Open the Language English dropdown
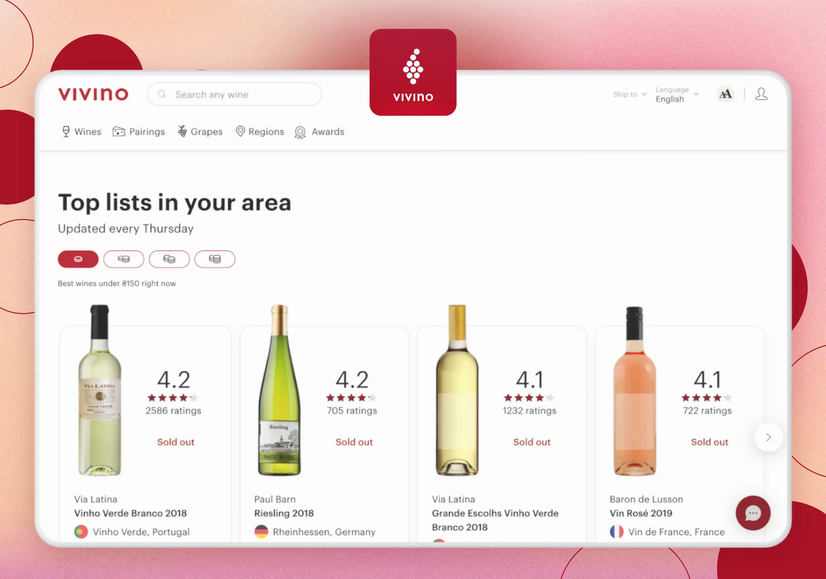The height and width of the screenshot is (579, 826). click(x=677, y=94)
